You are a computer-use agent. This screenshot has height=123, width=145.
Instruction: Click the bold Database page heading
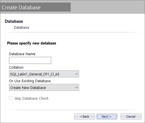(14, 21)
